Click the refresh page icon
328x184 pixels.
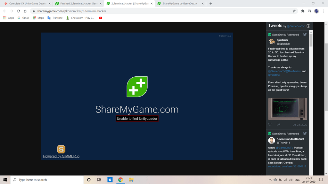pos(18,11)
